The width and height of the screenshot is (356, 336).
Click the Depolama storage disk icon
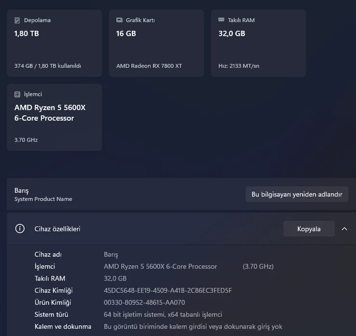point(17,20)
